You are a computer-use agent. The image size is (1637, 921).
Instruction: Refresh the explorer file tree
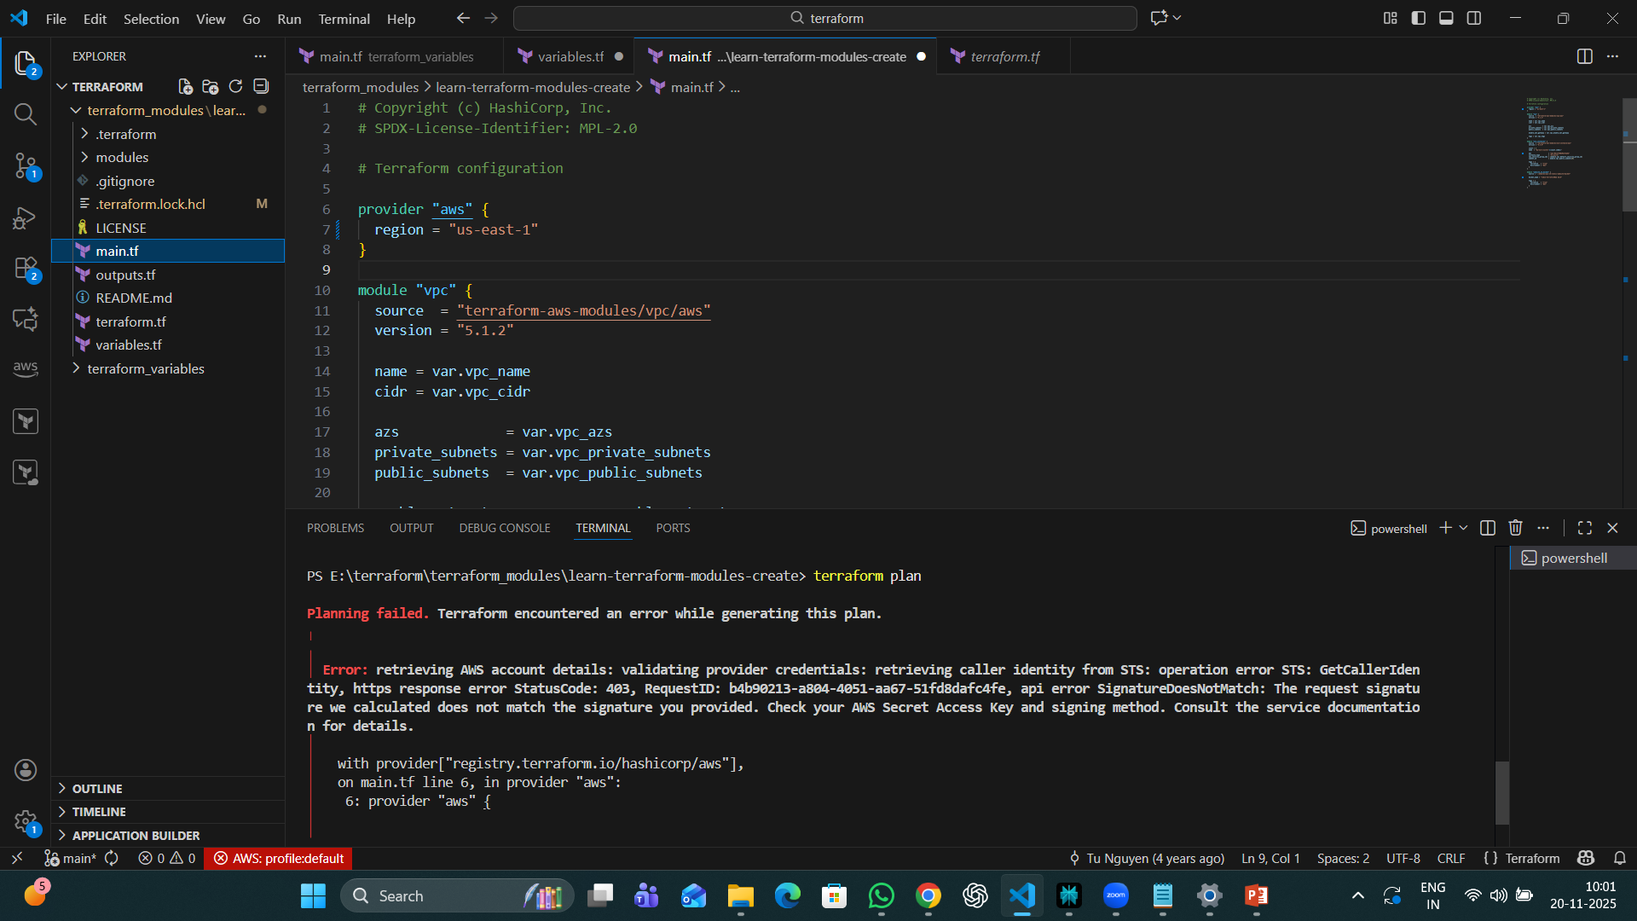[x=235, y=86]
